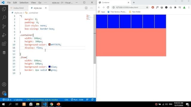Open the New folder bookmark folder
The height and width of the screenshot is (107, 191).
[x=135, y=12]
